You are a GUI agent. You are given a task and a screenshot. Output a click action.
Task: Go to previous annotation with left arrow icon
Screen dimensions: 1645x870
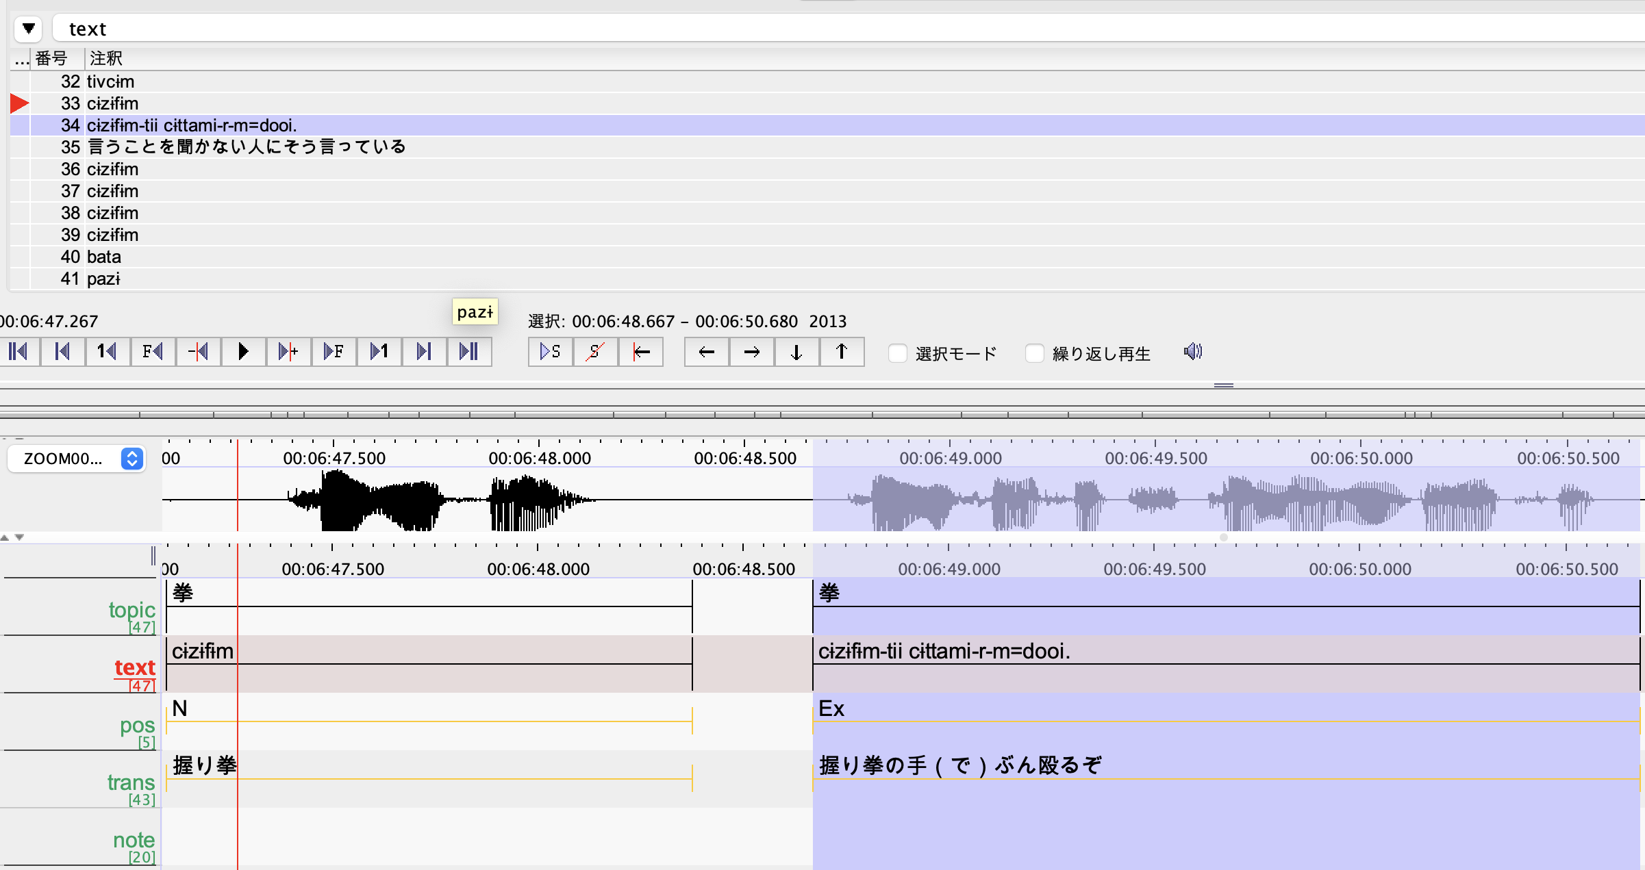[706, 352]
